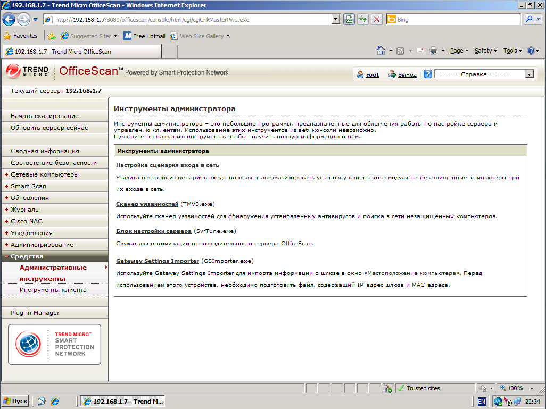Screen dimensions: 546x409
Task: Open Соответствие безопасности menu item
Action: pos(55,163)
